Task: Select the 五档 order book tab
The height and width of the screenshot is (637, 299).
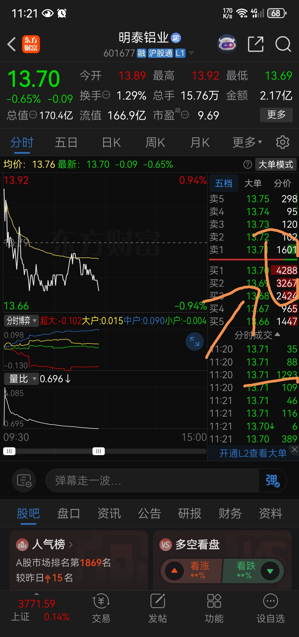Action: point(224,183)
